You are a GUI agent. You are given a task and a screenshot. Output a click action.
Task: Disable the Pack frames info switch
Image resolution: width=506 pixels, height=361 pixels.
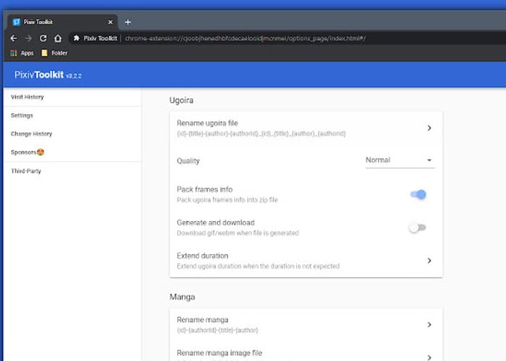click(419, 194)
